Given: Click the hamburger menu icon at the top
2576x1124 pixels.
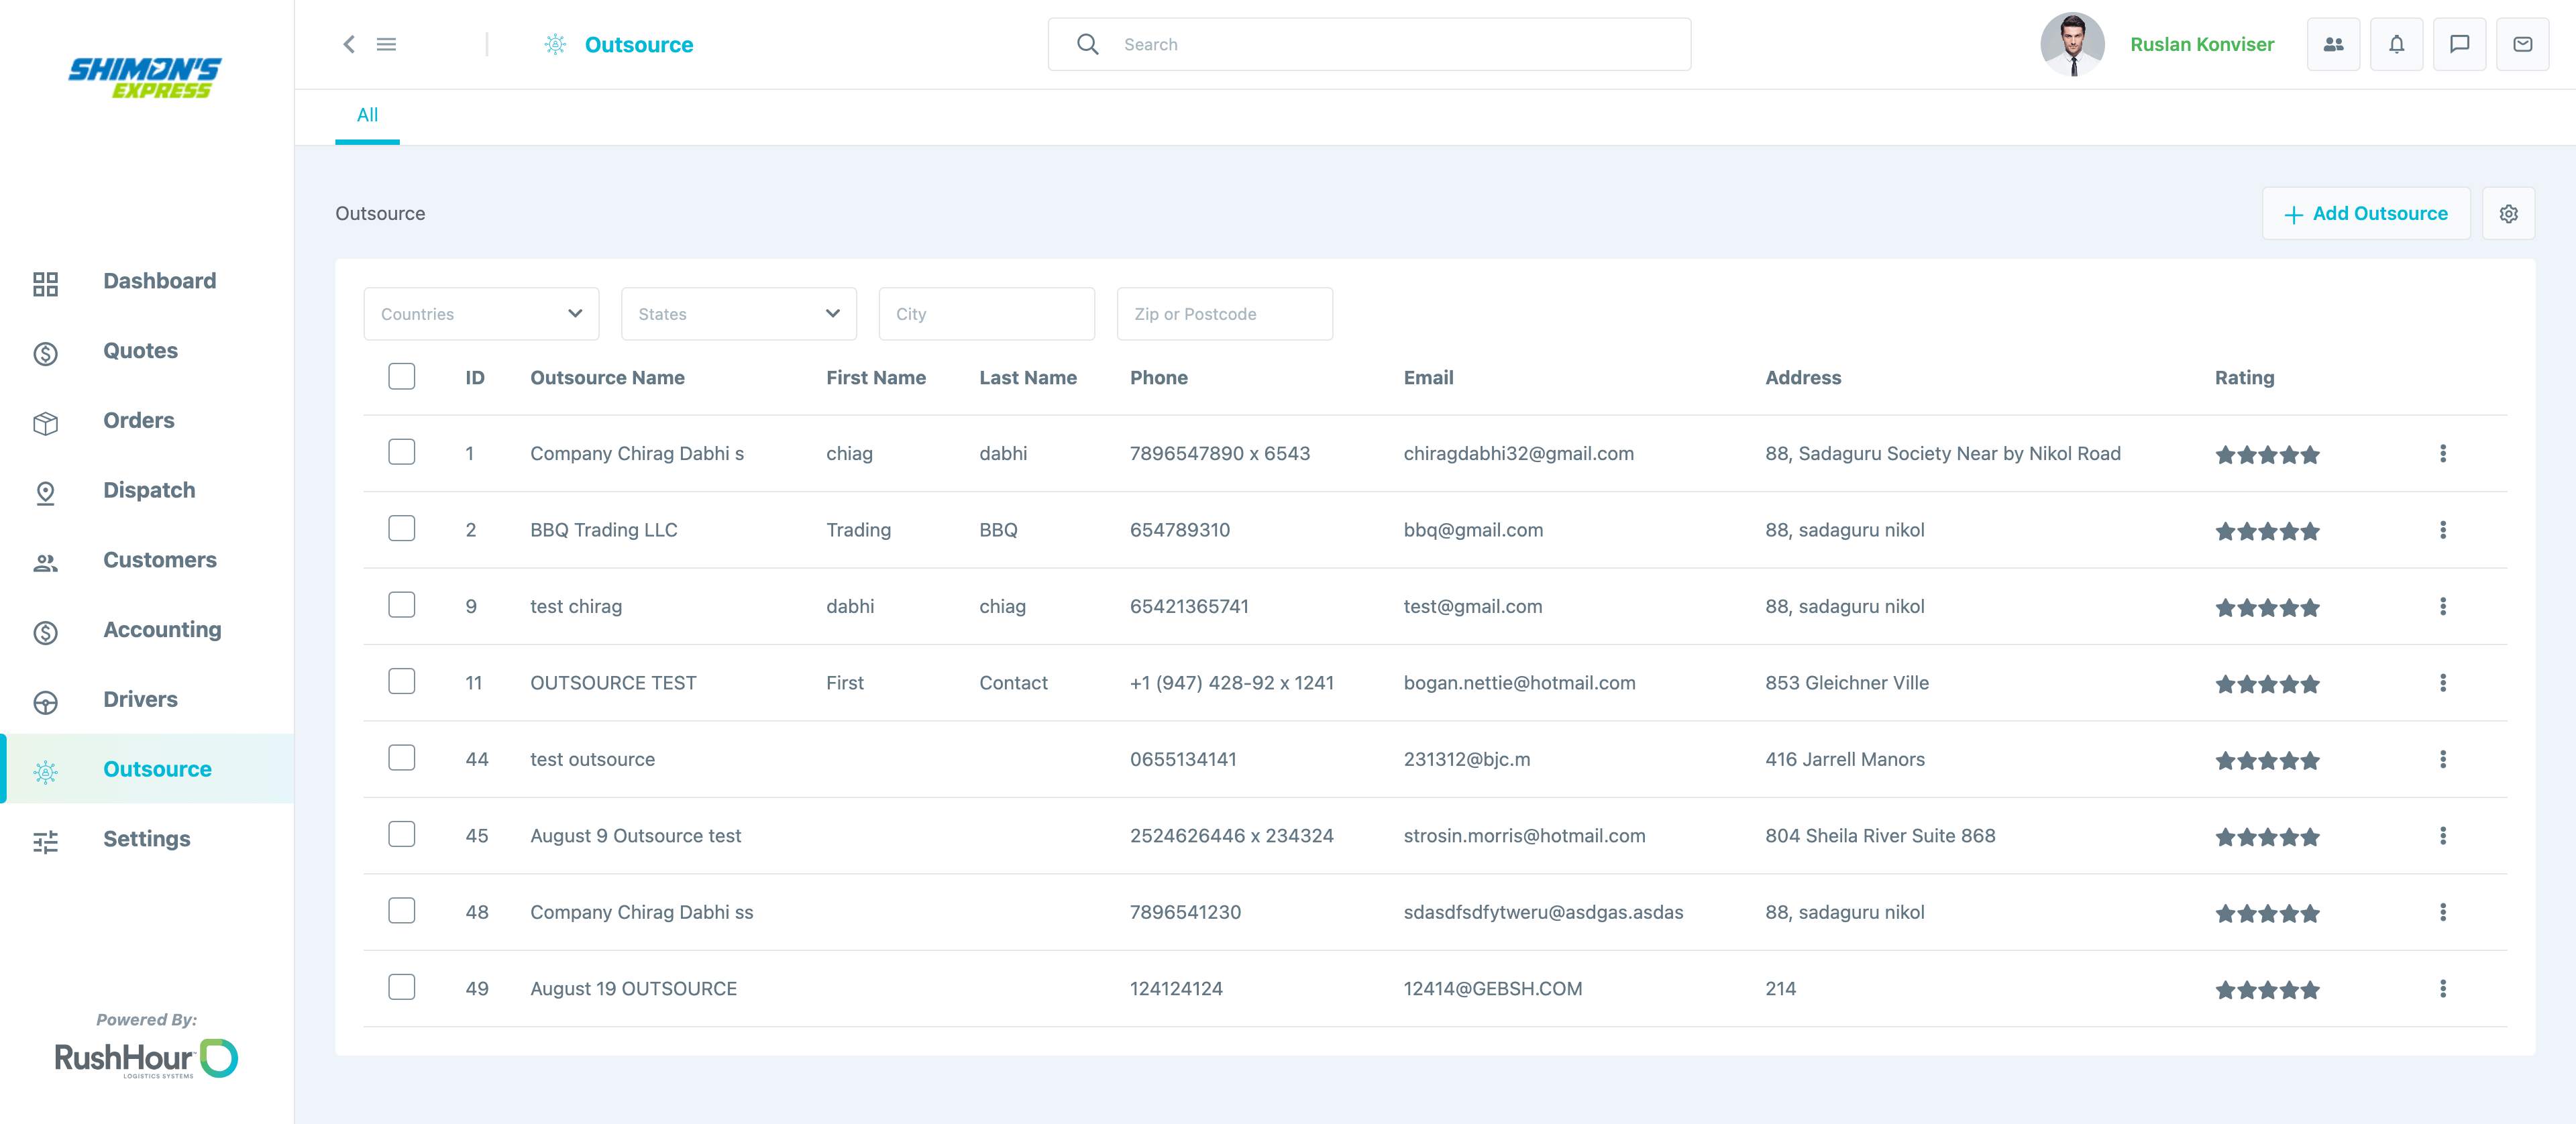Looking at the screenshot, I should point(386,44).
